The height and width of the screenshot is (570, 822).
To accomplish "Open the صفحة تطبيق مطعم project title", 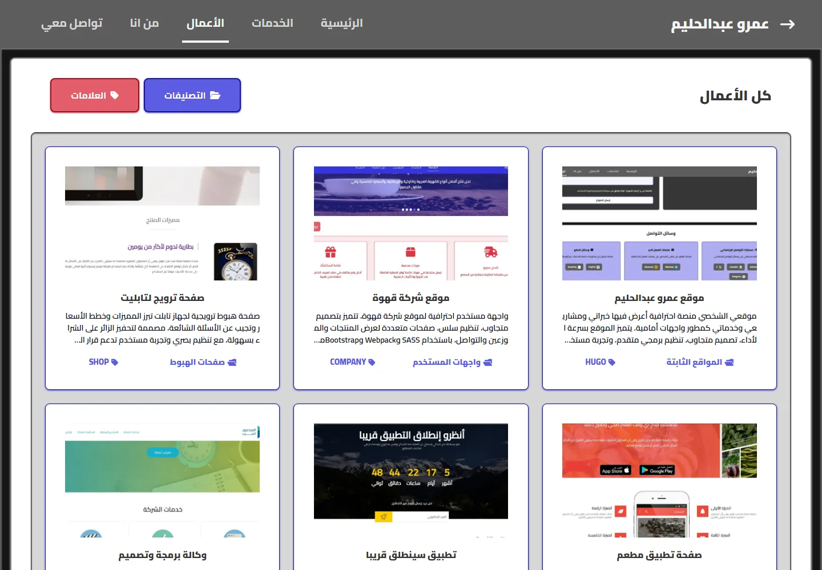I will pyautogui.click(x=659, y=555).
